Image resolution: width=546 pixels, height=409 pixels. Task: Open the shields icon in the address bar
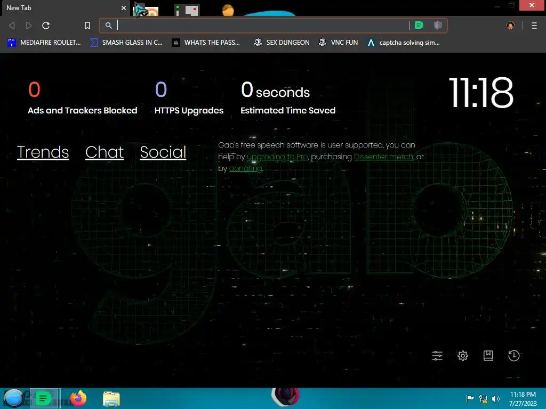coord(438,25)
